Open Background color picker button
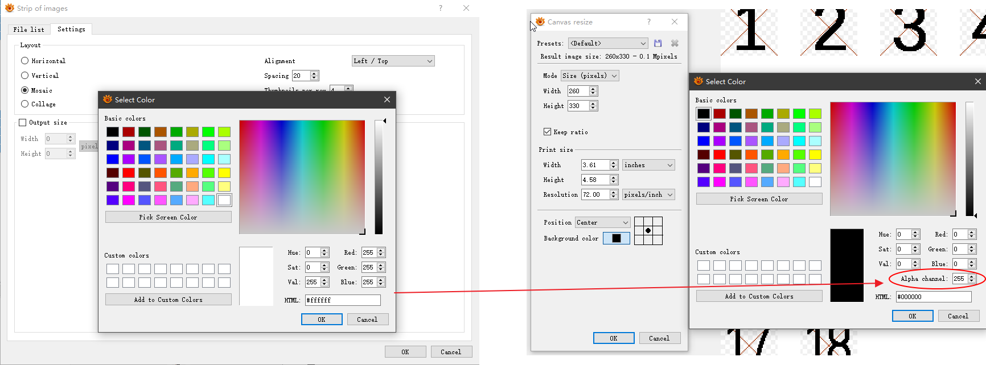The image size is (986, 365). (617, 238)
